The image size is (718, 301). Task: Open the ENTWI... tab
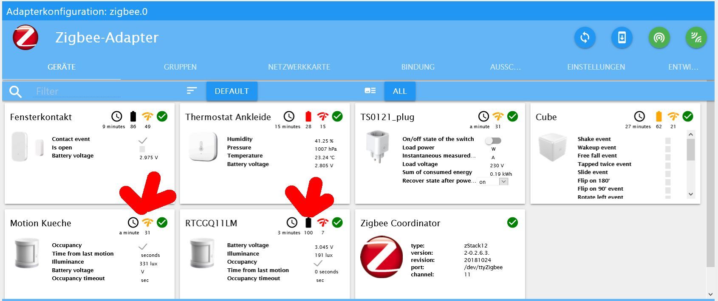683,67
